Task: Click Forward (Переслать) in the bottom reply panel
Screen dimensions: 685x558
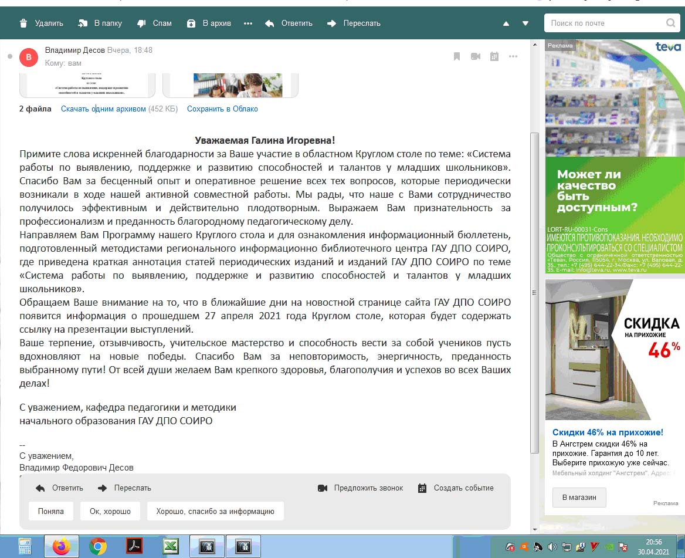Action: pos(124,488)
